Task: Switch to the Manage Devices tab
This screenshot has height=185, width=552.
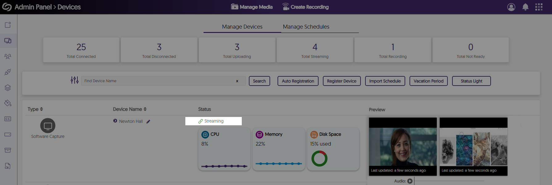Action: [242, 27]
